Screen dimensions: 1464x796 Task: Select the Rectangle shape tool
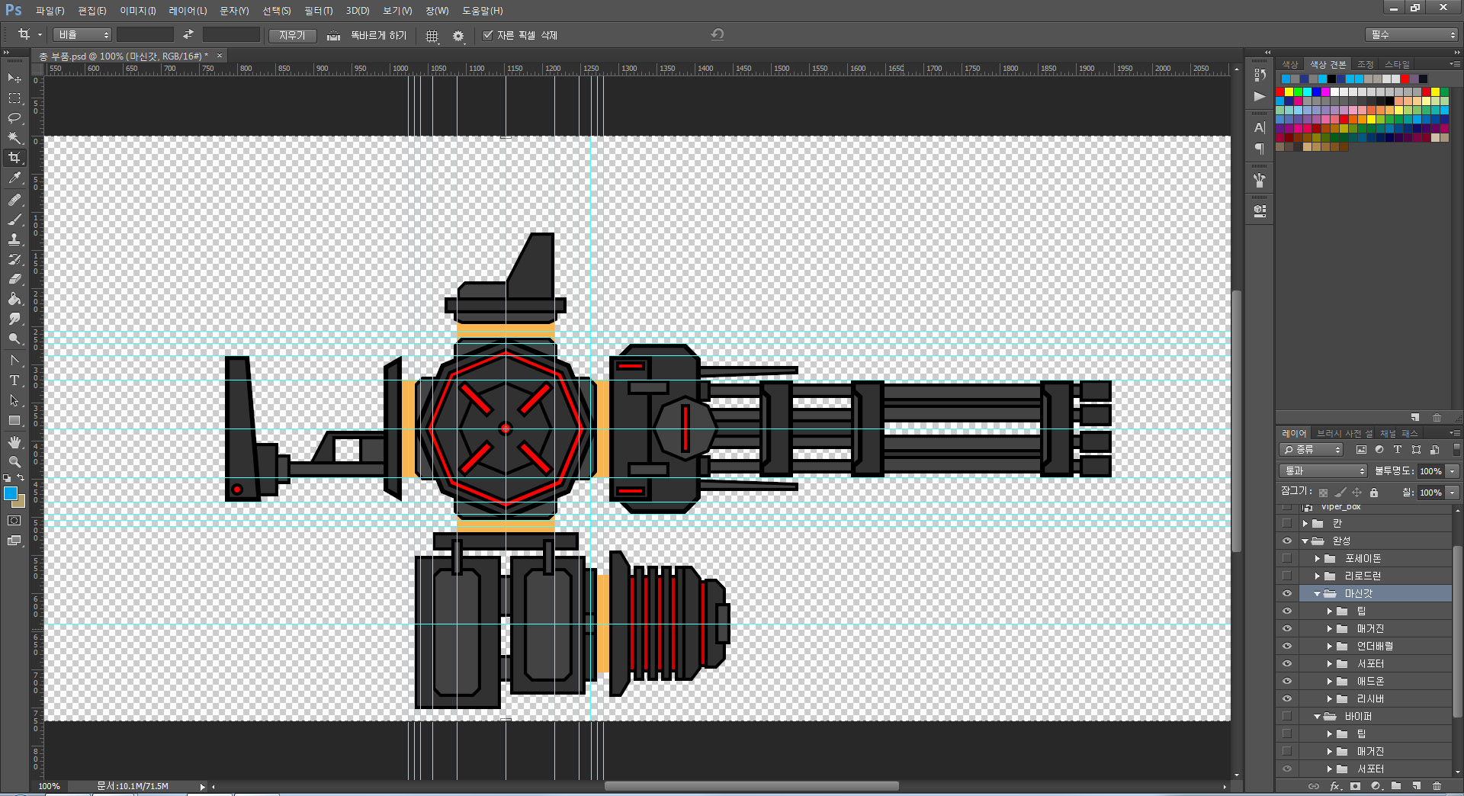pos(14,420)
